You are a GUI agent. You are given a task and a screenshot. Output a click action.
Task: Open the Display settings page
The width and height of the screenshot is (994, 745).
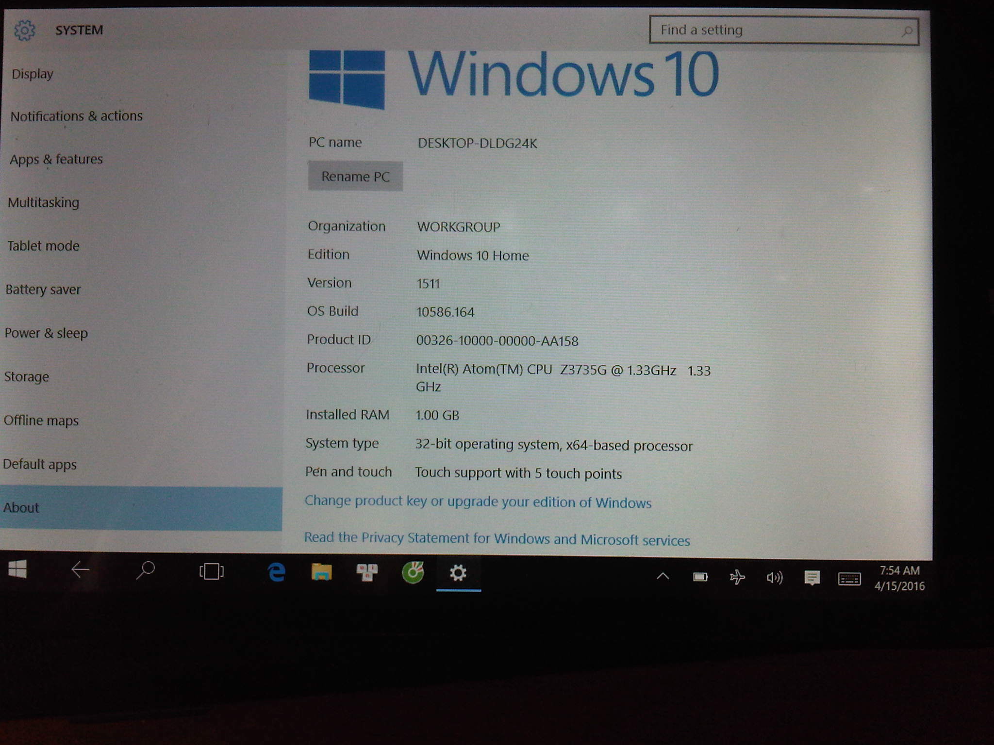click(x=32, y=74)
